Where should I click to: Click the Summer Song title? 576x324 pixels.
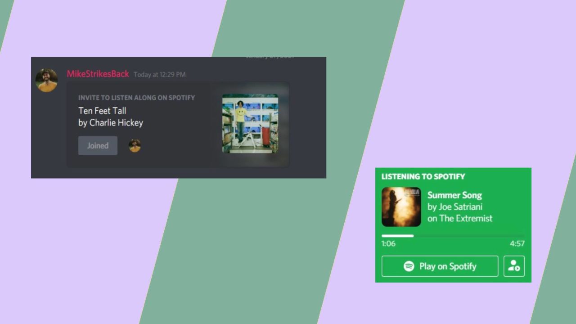coord(454,195)
